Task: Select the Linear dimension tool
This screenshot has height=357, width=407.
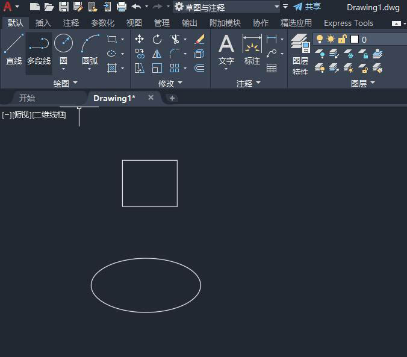Action: point(272,39)
